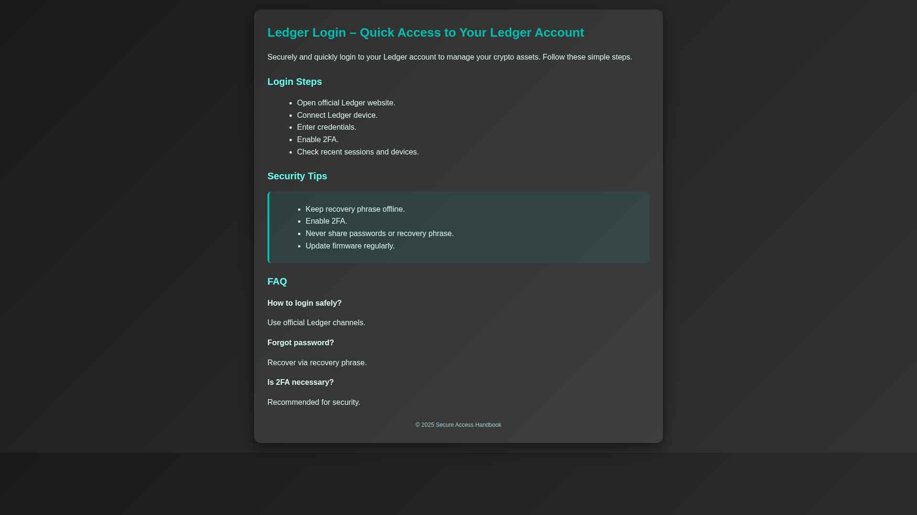This screenshot has height=515, width=917.
Task: Click 'Connect Ledger device.' list item
Action: point(337,115)
